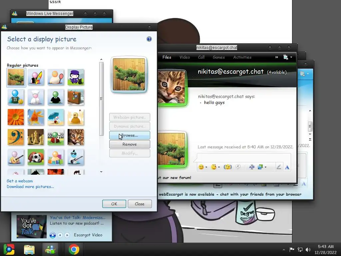Viewport: 341px width, 256px height.
Task: Select the soccer field avatar picture
Action: coord(56,137)
